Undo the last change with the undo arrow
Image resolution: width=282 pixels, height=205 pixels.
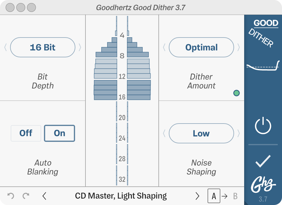(x=12, y=196)
